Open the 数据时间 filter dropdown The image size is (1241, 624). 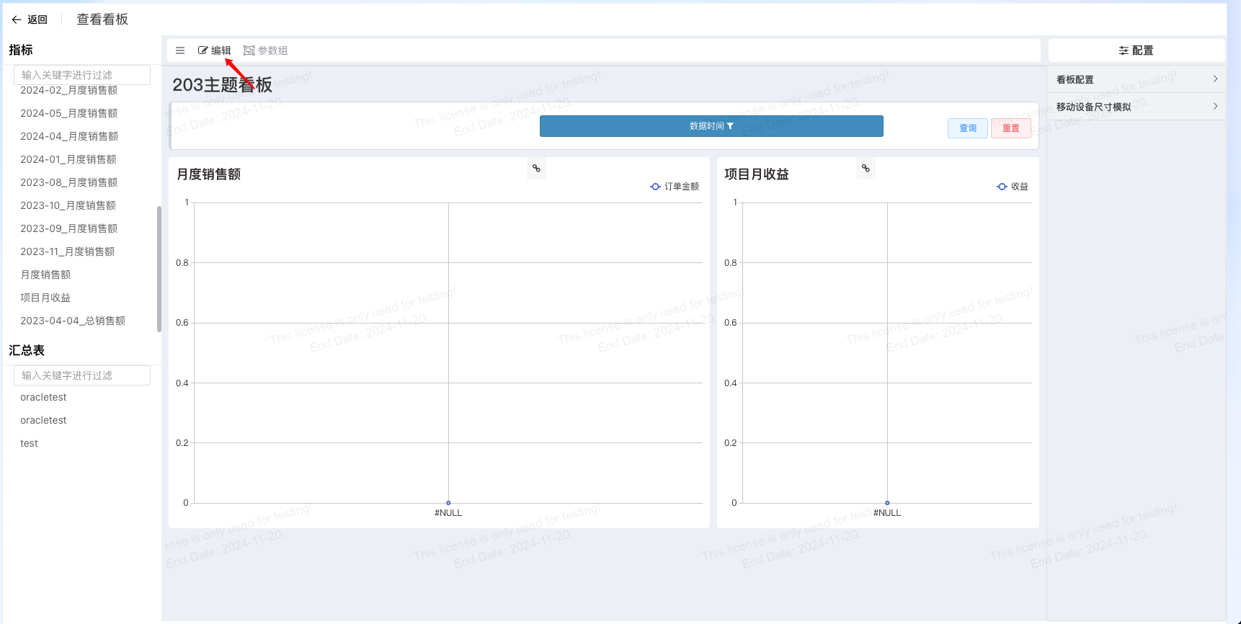(x=711, y=126)
